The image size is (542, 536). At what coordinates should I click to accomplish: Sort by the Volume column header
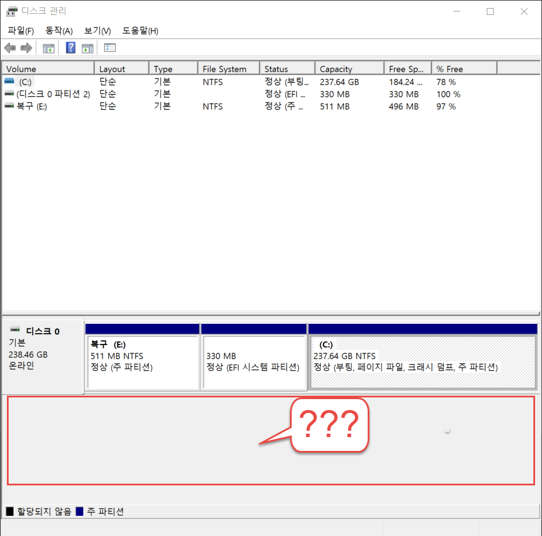[48, 69]
